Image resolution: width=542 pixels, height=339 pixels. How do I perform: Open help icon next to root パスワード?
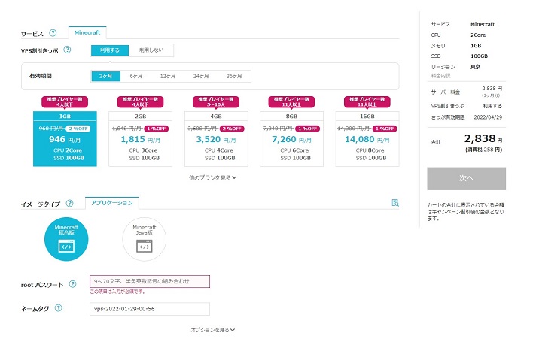point(72,284)
